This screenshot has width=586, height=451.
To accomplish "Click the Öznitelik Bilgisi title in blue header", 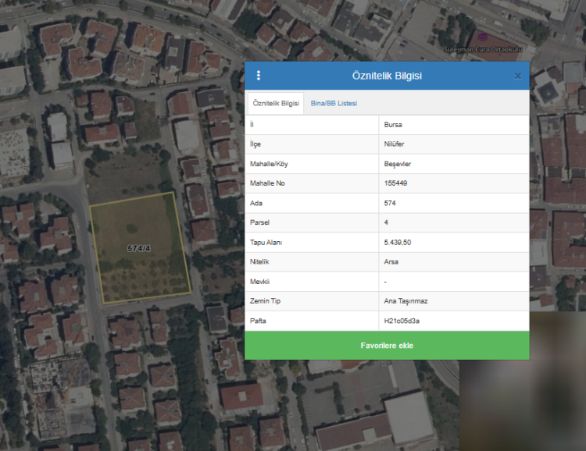I will 388,76.
